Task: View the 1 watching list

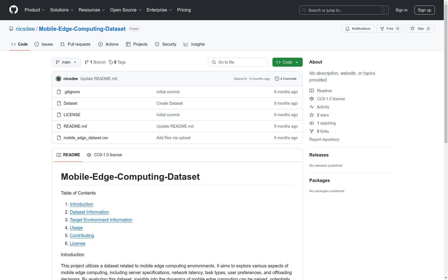Action: tap(323, 123)
